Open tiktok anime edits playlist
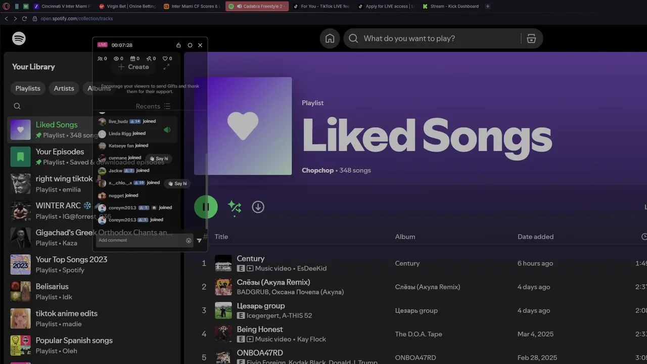Viewport: 647px width, 364px height. (x=93, y=318)
